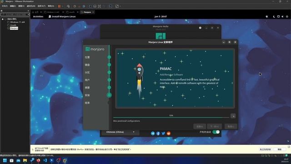Viewport: 291px width, 164px height.
Task: Open the Windows Start menu
Action: point(5,160)
